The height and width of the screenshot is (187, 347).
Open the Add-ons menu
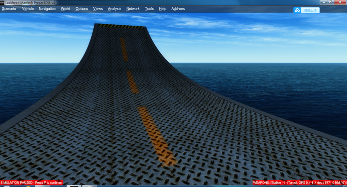[178, 8]
